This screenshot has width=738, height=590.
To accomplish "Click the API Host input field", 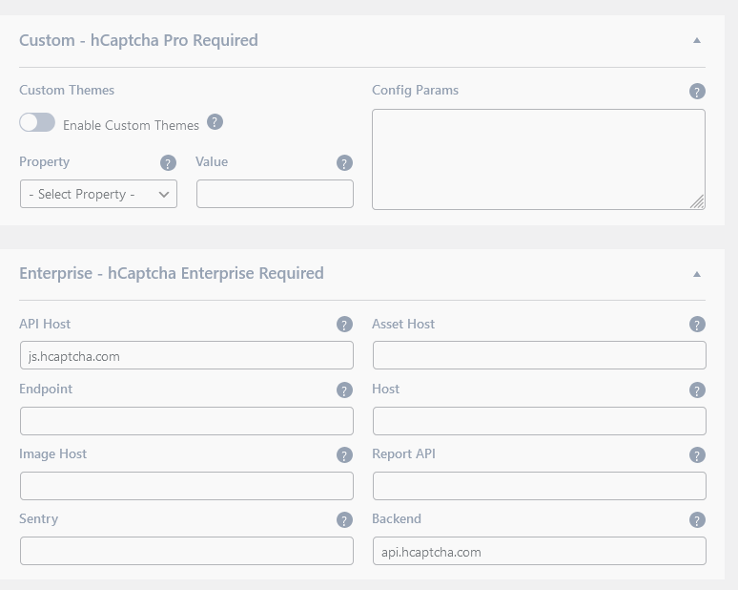I will (186, 356).
